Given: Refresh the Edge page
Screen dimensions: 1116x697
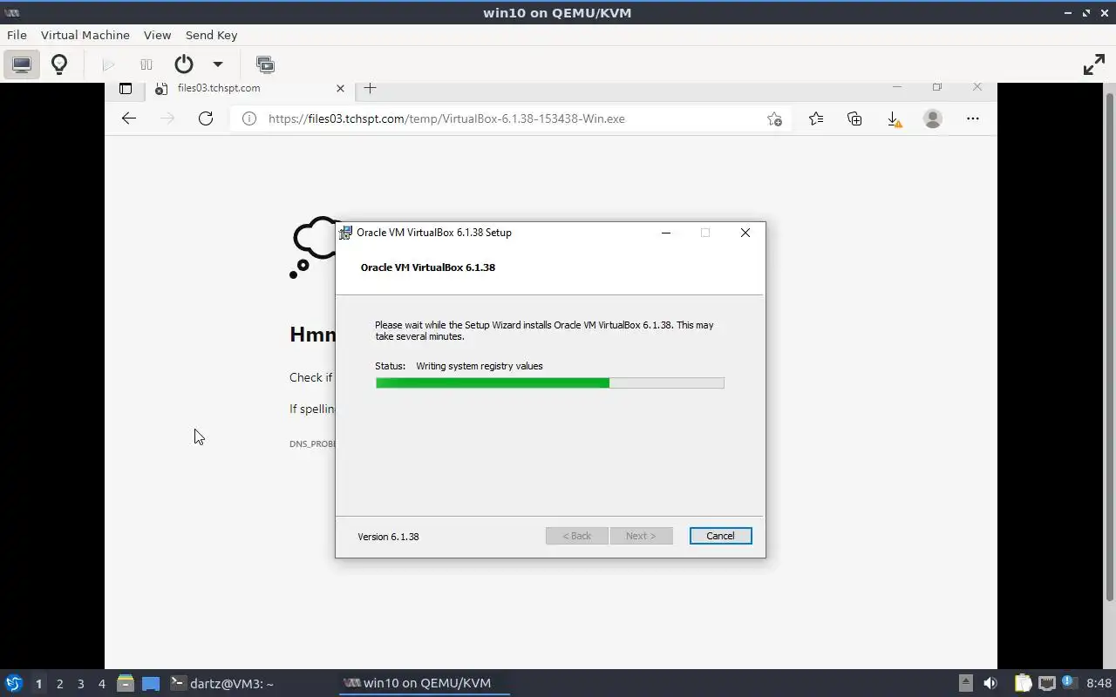Looking at the screenshot, I should coord(206,118).
